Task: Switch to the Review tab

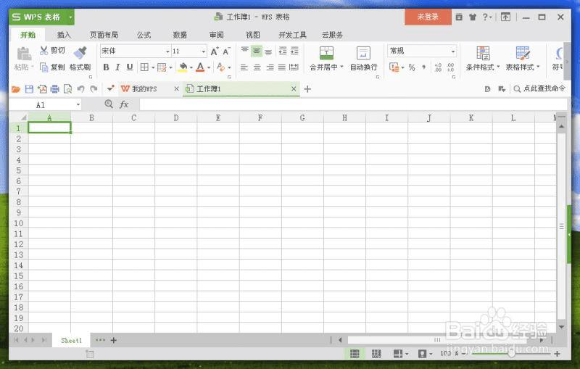Action: (216, 35)
